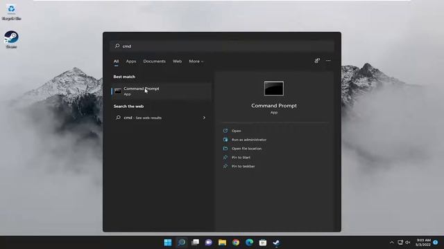Open the Chat taskbar icon
The height and width of the screenshot is (249, 444).
pos(209,243)
